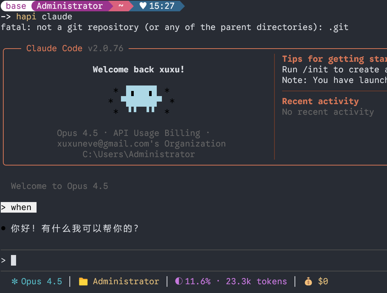Screen dimensions: 387x293
Task: Click the blue Claude mascot
Action: pos(141,98)
